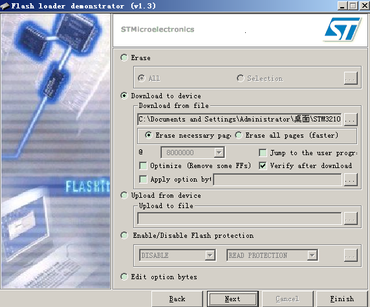This screenshot has width=370, height=307.
Task: Choose Edit option bytes
Action: point(124,277)
